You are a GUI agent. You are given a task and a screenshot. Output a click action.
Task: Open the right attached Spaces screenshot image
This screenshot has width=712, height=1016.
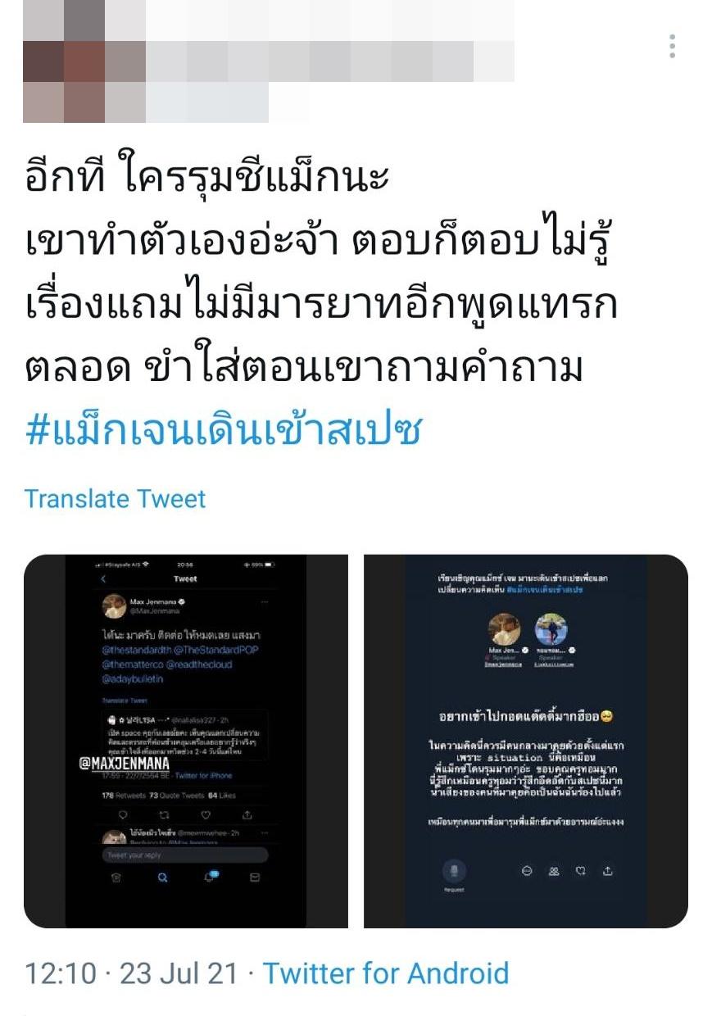pyautogui.click(x=526, y=741)
